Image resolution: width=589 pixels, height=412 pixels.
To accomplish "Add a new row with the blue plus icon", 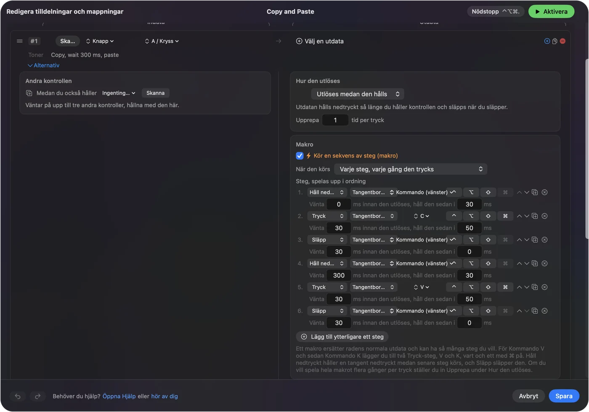I will click(x=547, y=41).
